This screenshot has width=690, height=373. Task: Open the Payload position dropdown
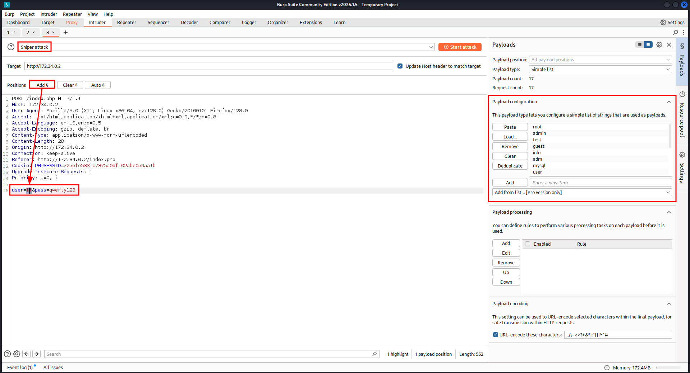pyautogui.click(x=600, y=60)
